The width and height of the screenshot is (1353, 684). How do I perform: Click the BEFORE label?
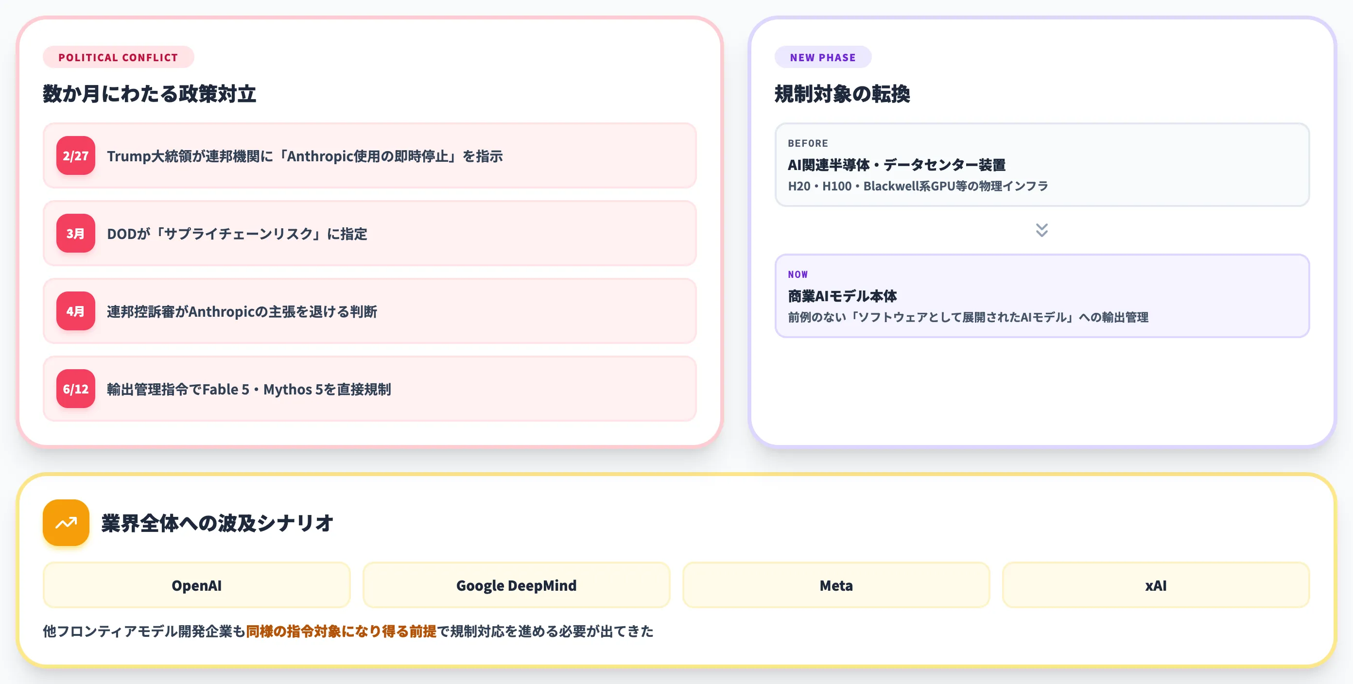808,143
